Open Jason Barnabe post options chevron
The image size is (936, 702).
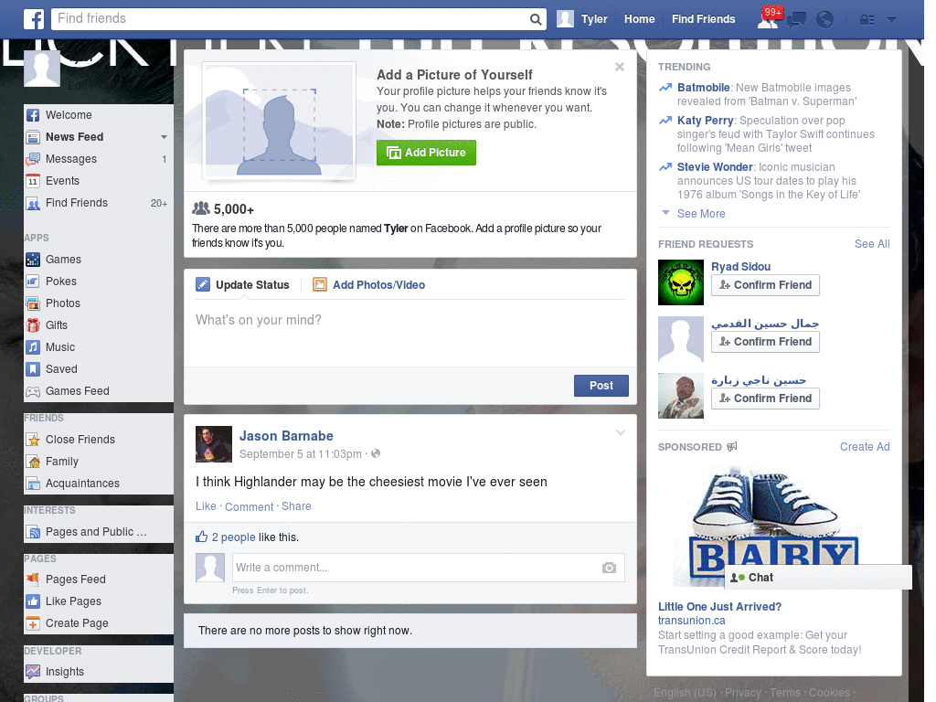point(621,432)
